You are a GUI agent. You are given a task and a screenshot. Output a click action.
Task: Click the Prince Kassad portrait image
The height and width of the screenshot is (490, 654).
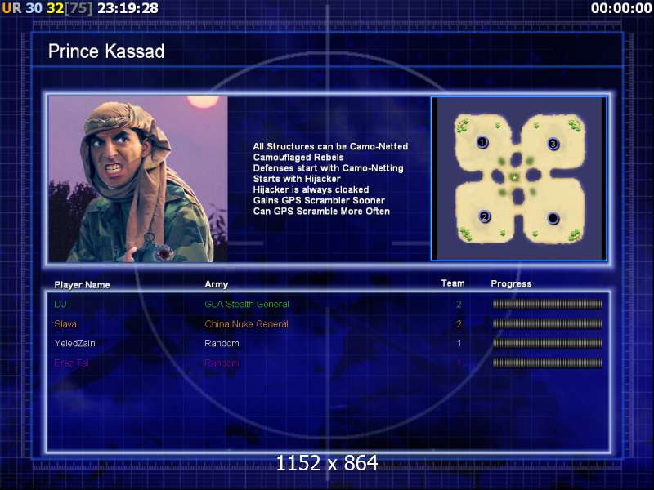pos(138,179)
